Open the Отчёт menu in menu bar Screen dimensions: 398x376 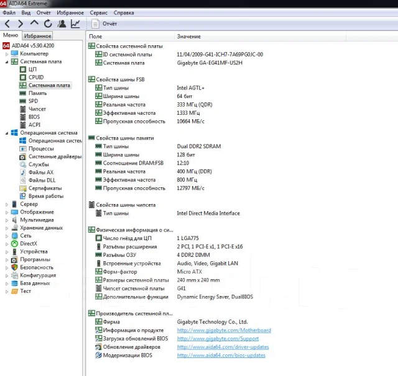click(x=44, y=12)
